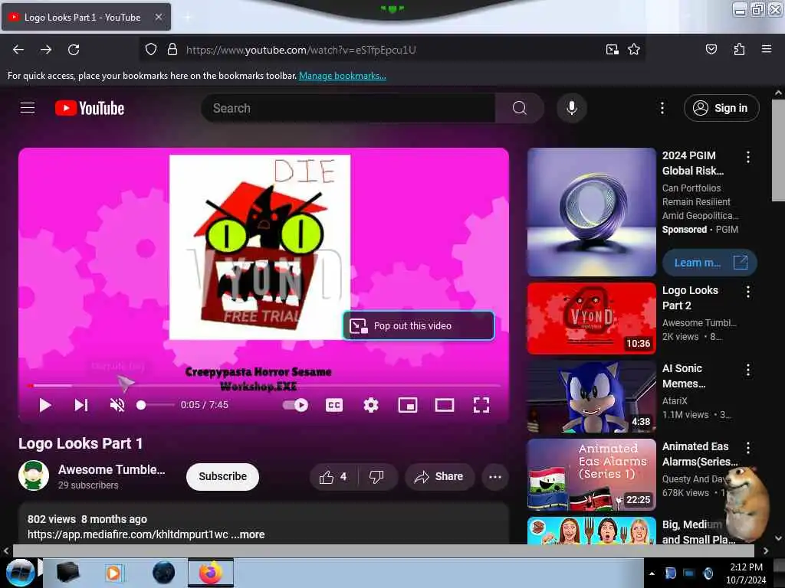Go back to the previous page
This screenshot has width=785, height=588.
18,50
